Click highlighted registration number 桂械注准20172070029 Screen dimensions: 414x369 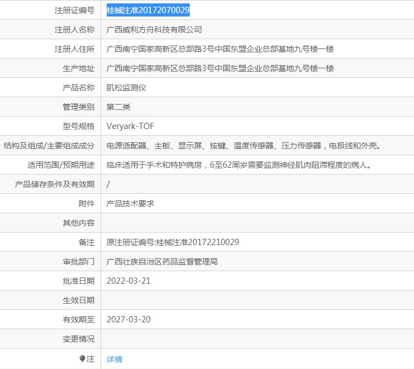[148, 10]
